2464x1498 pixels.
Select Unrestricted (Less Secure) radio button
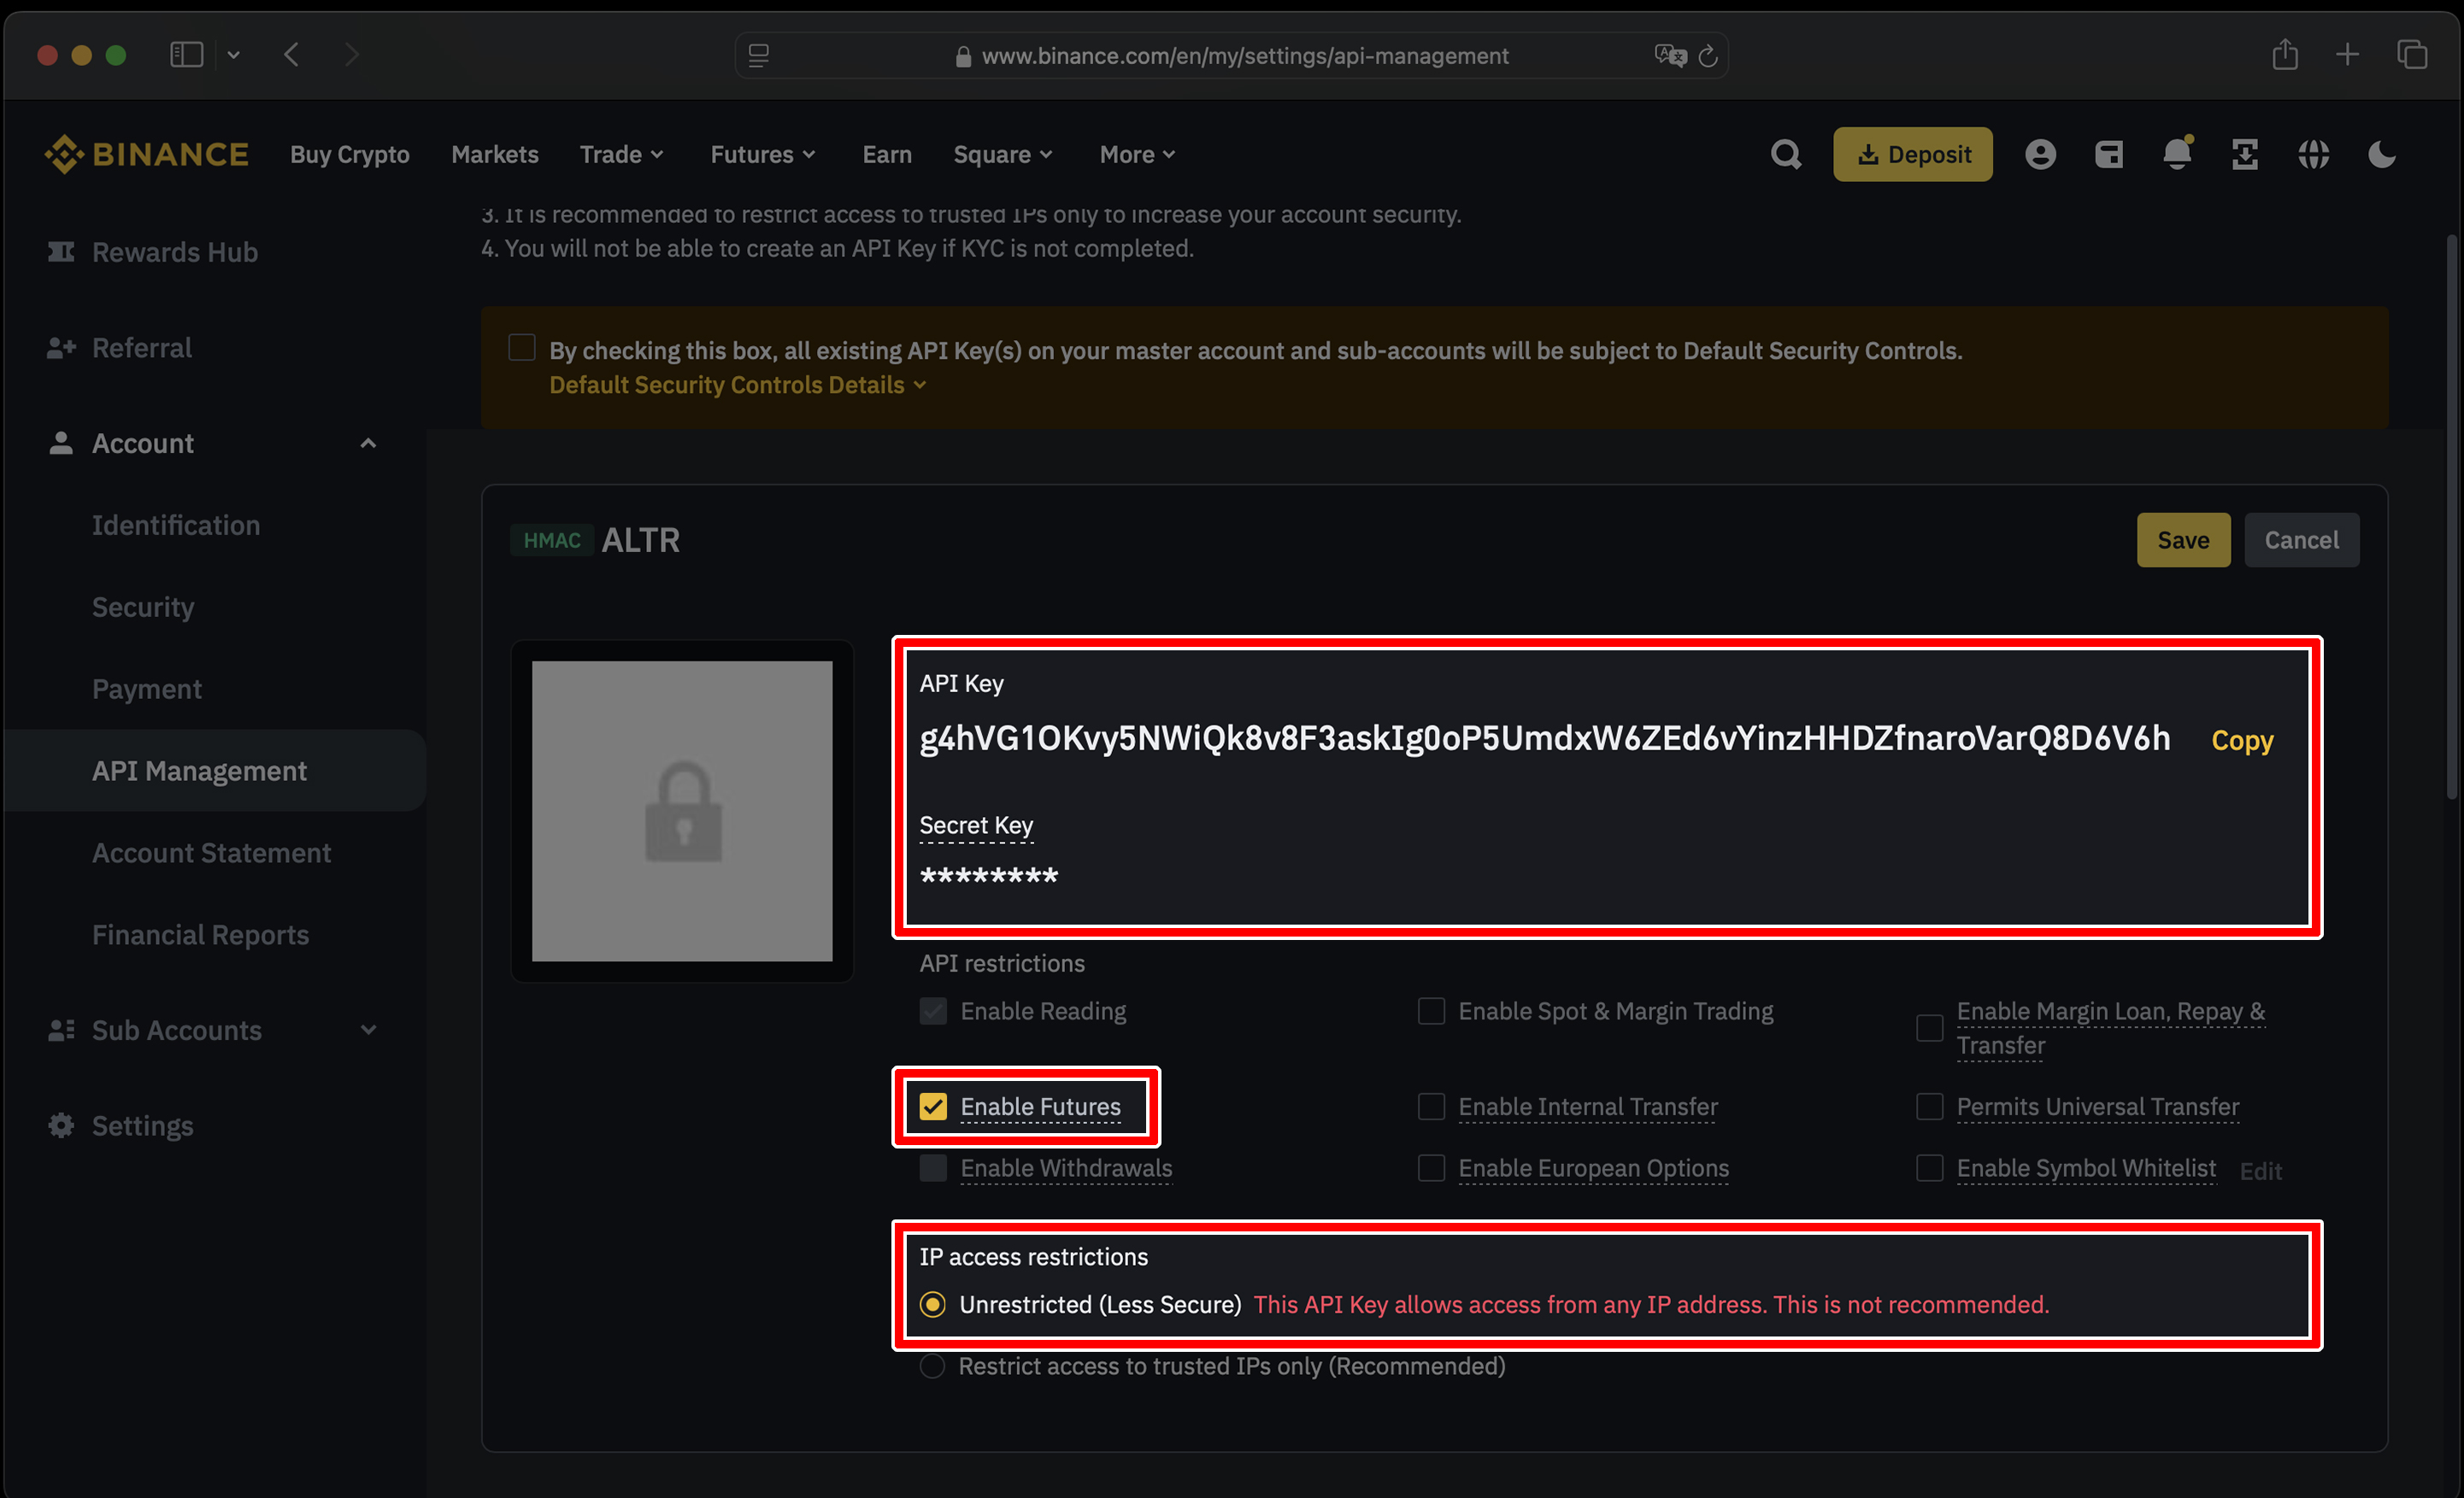pos(932,1305)
